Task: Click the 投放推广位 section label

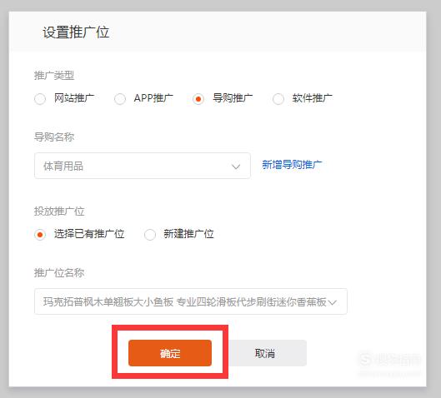Action: [x=59, y=211]
